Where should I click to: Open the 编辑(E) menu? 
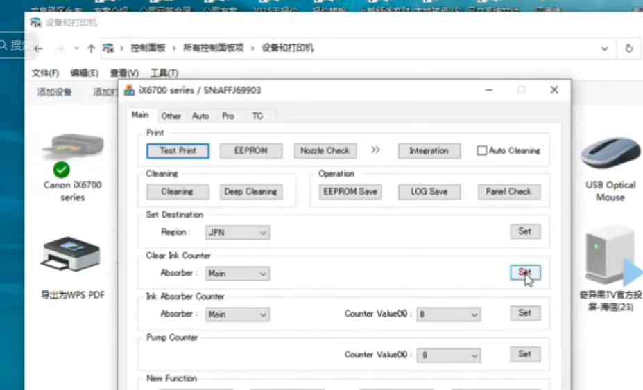[84, 73]
